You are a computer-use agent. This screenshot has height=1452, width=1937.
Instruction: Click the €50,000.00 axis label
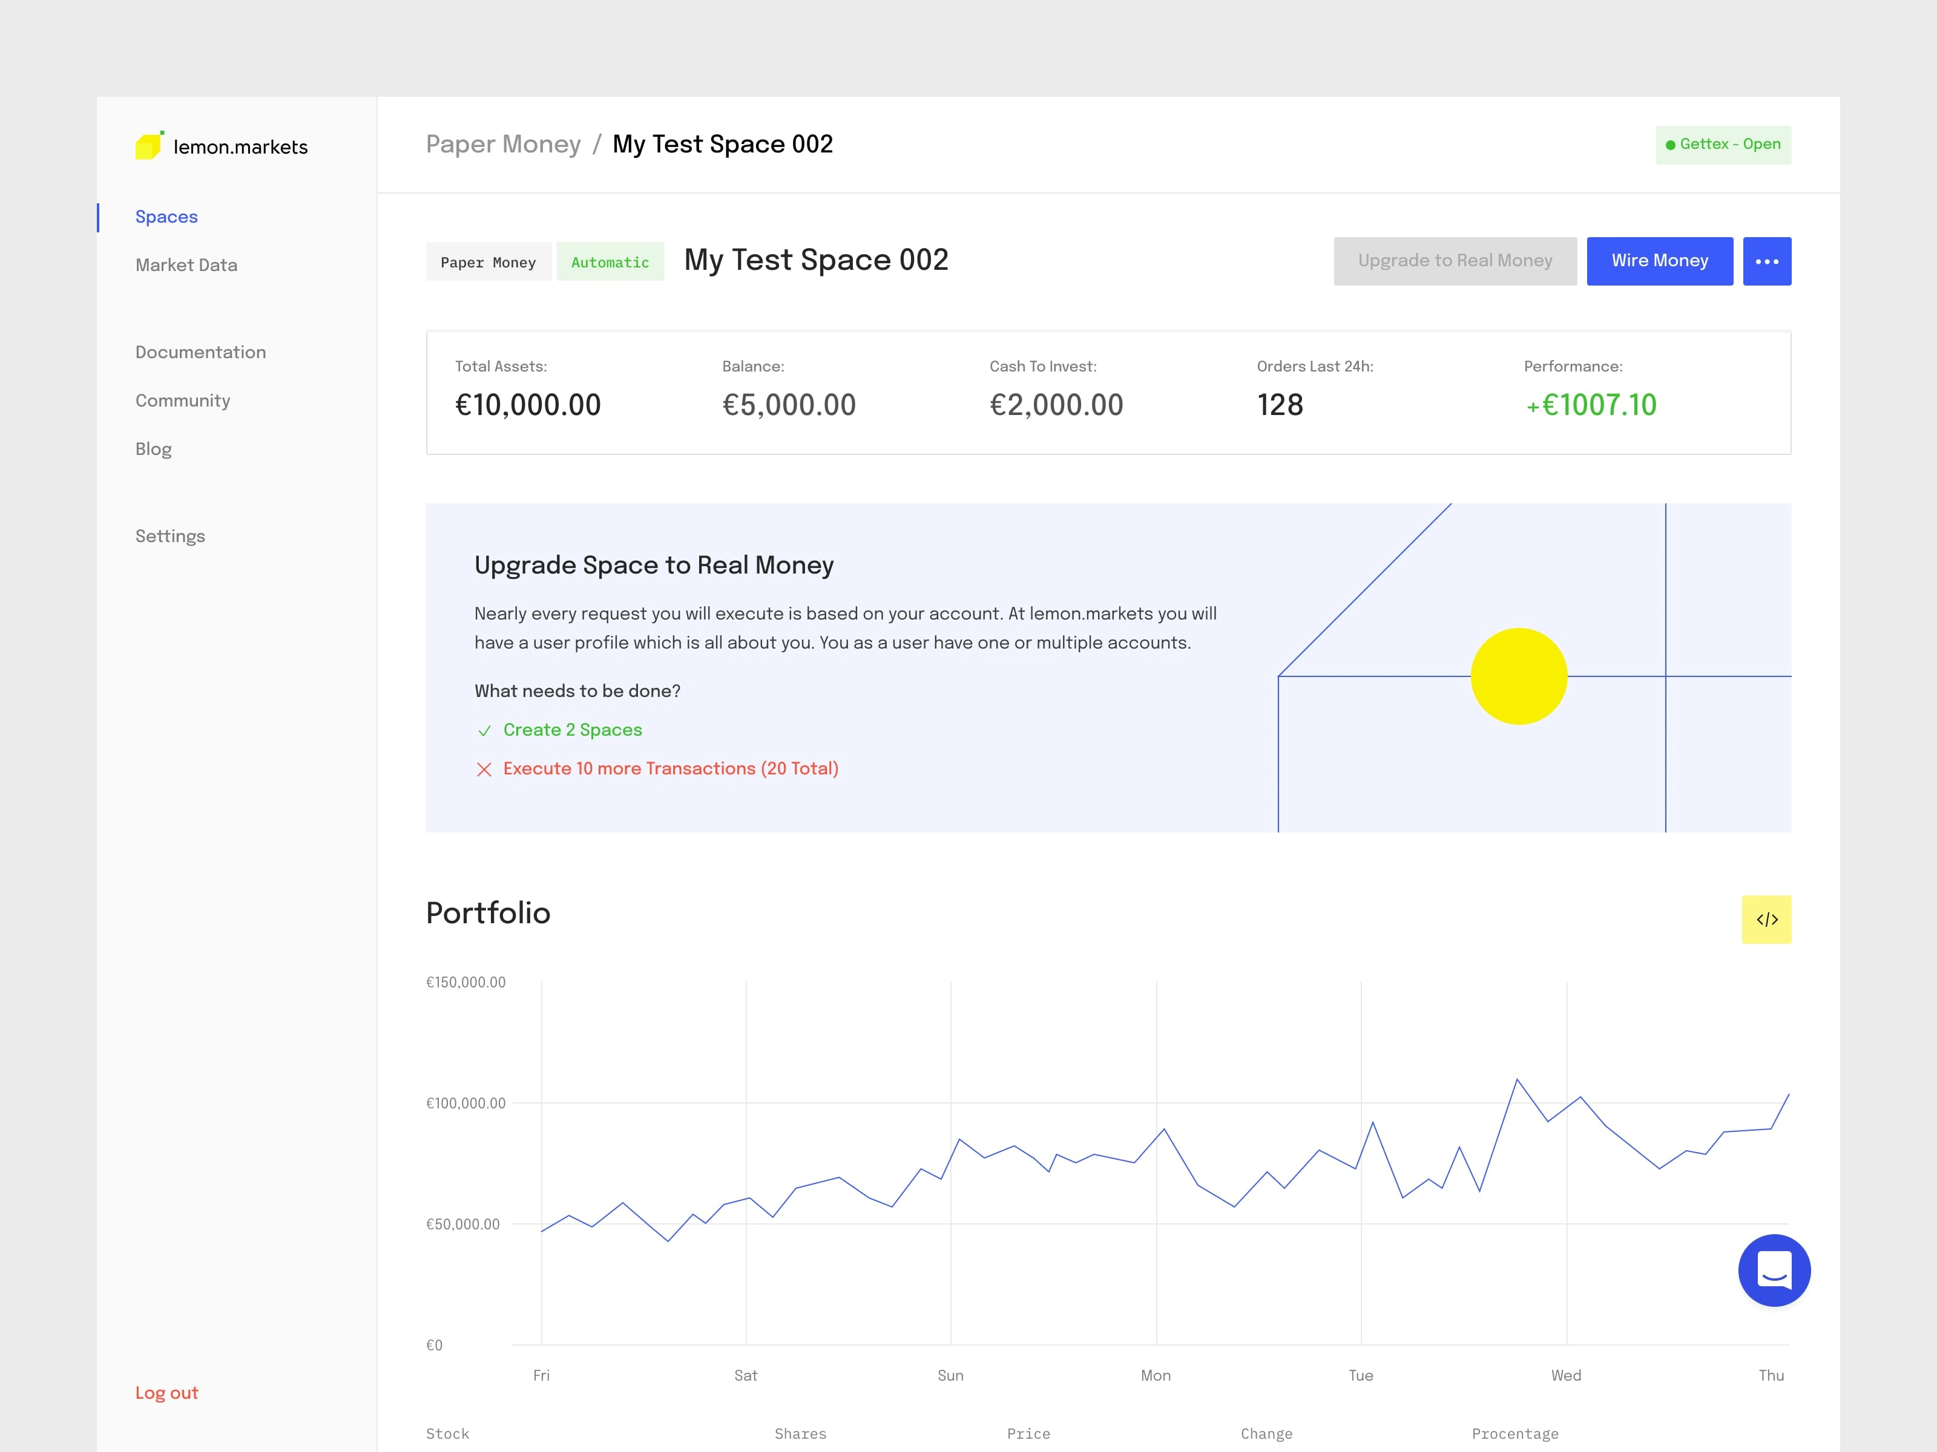462,1223
